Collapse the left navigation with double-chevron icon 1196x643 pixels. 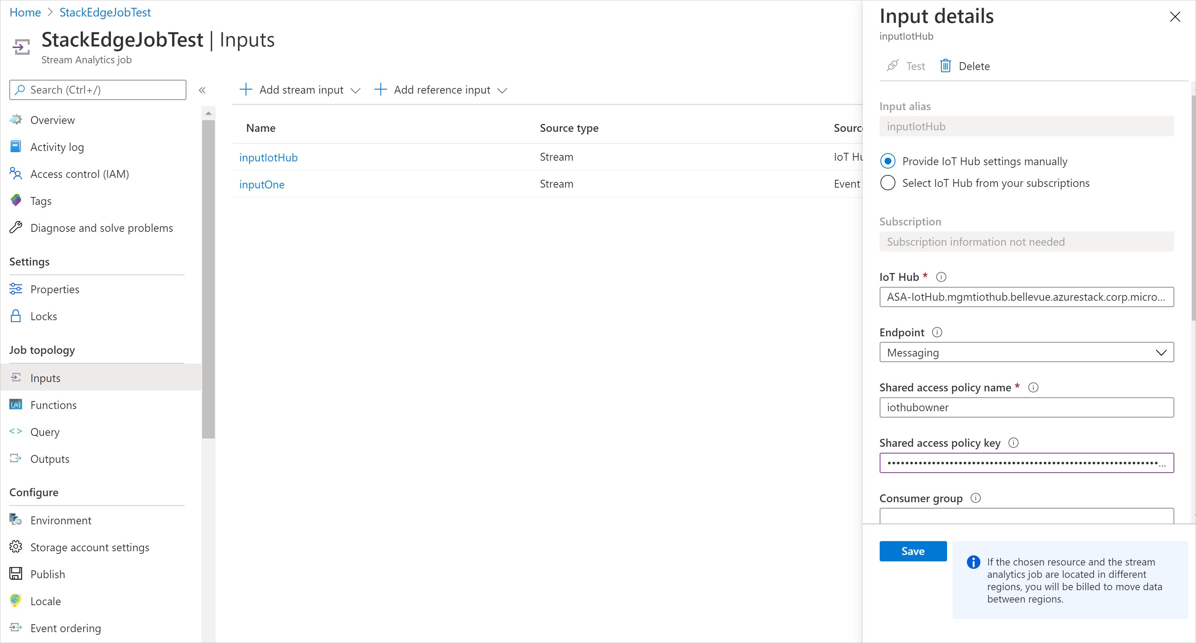[202, 90]
